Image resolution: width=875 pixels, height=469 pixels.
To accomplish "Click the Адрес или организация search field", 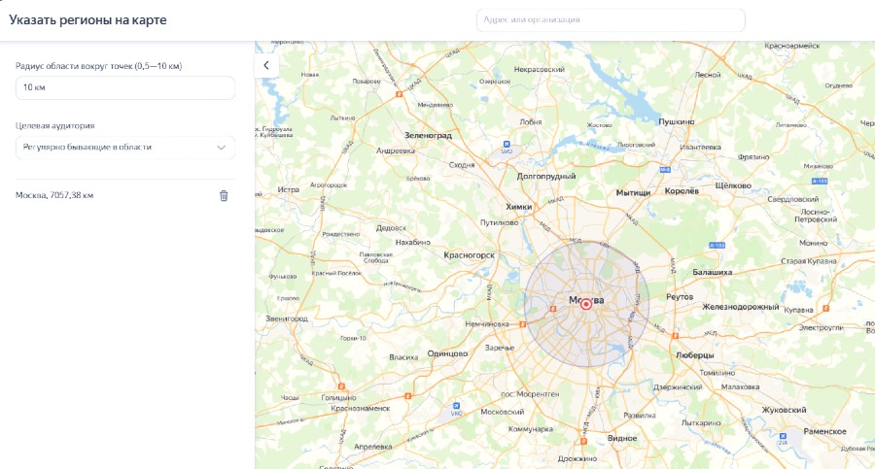I will tap(611, 19).
